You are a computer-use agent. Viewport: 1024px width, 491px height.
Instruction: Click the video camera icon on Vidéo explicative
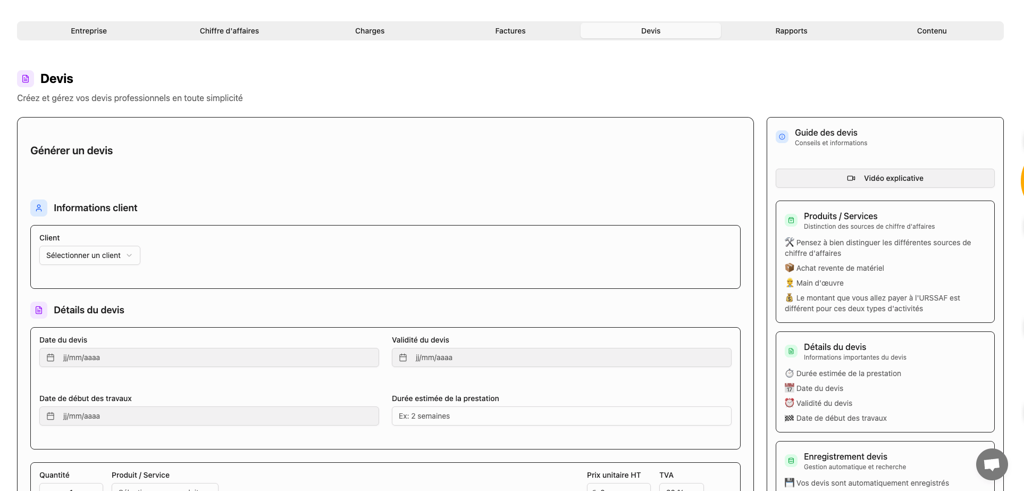click(x=851, y=178)
